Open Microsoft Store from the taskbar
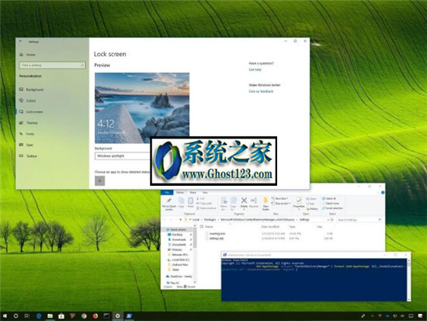427x321 pixels. click(x=61, y=316)
